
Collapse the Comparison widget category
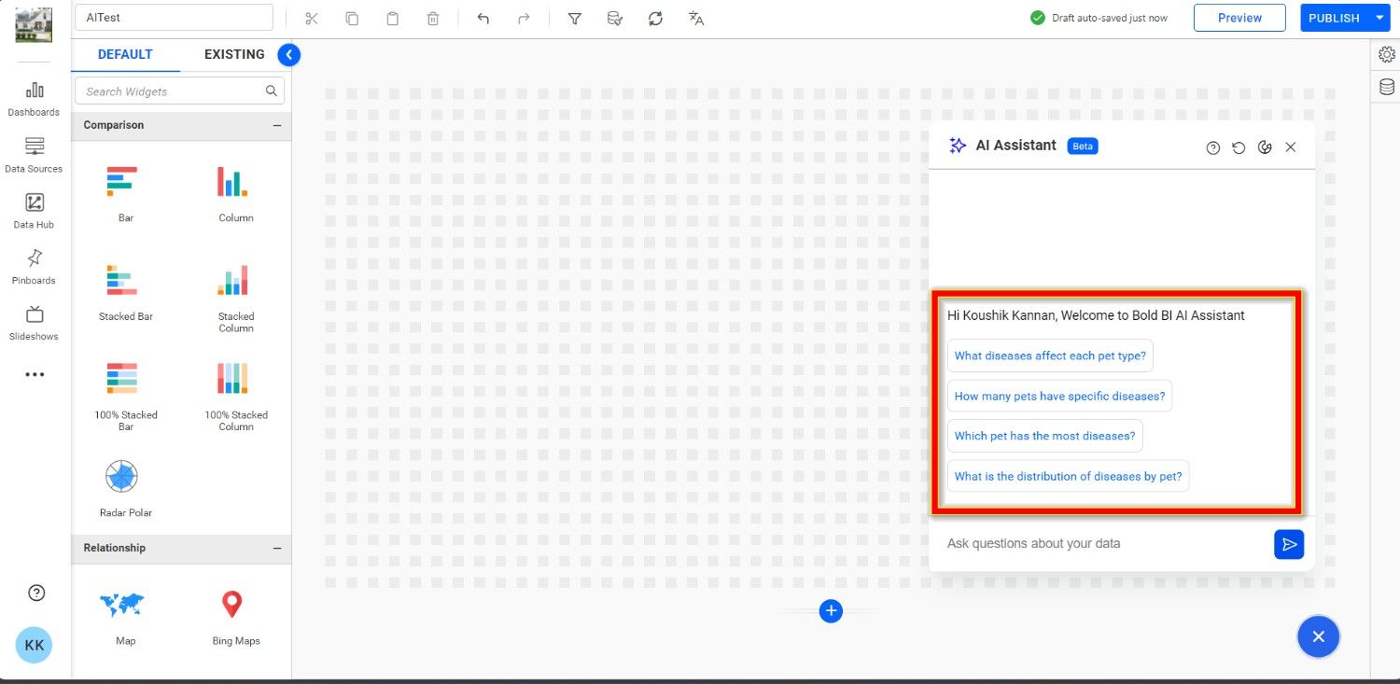[276, 125]
